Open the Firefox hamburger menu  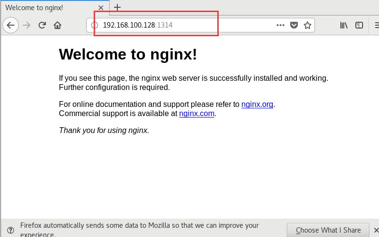(x=376, y=25)
